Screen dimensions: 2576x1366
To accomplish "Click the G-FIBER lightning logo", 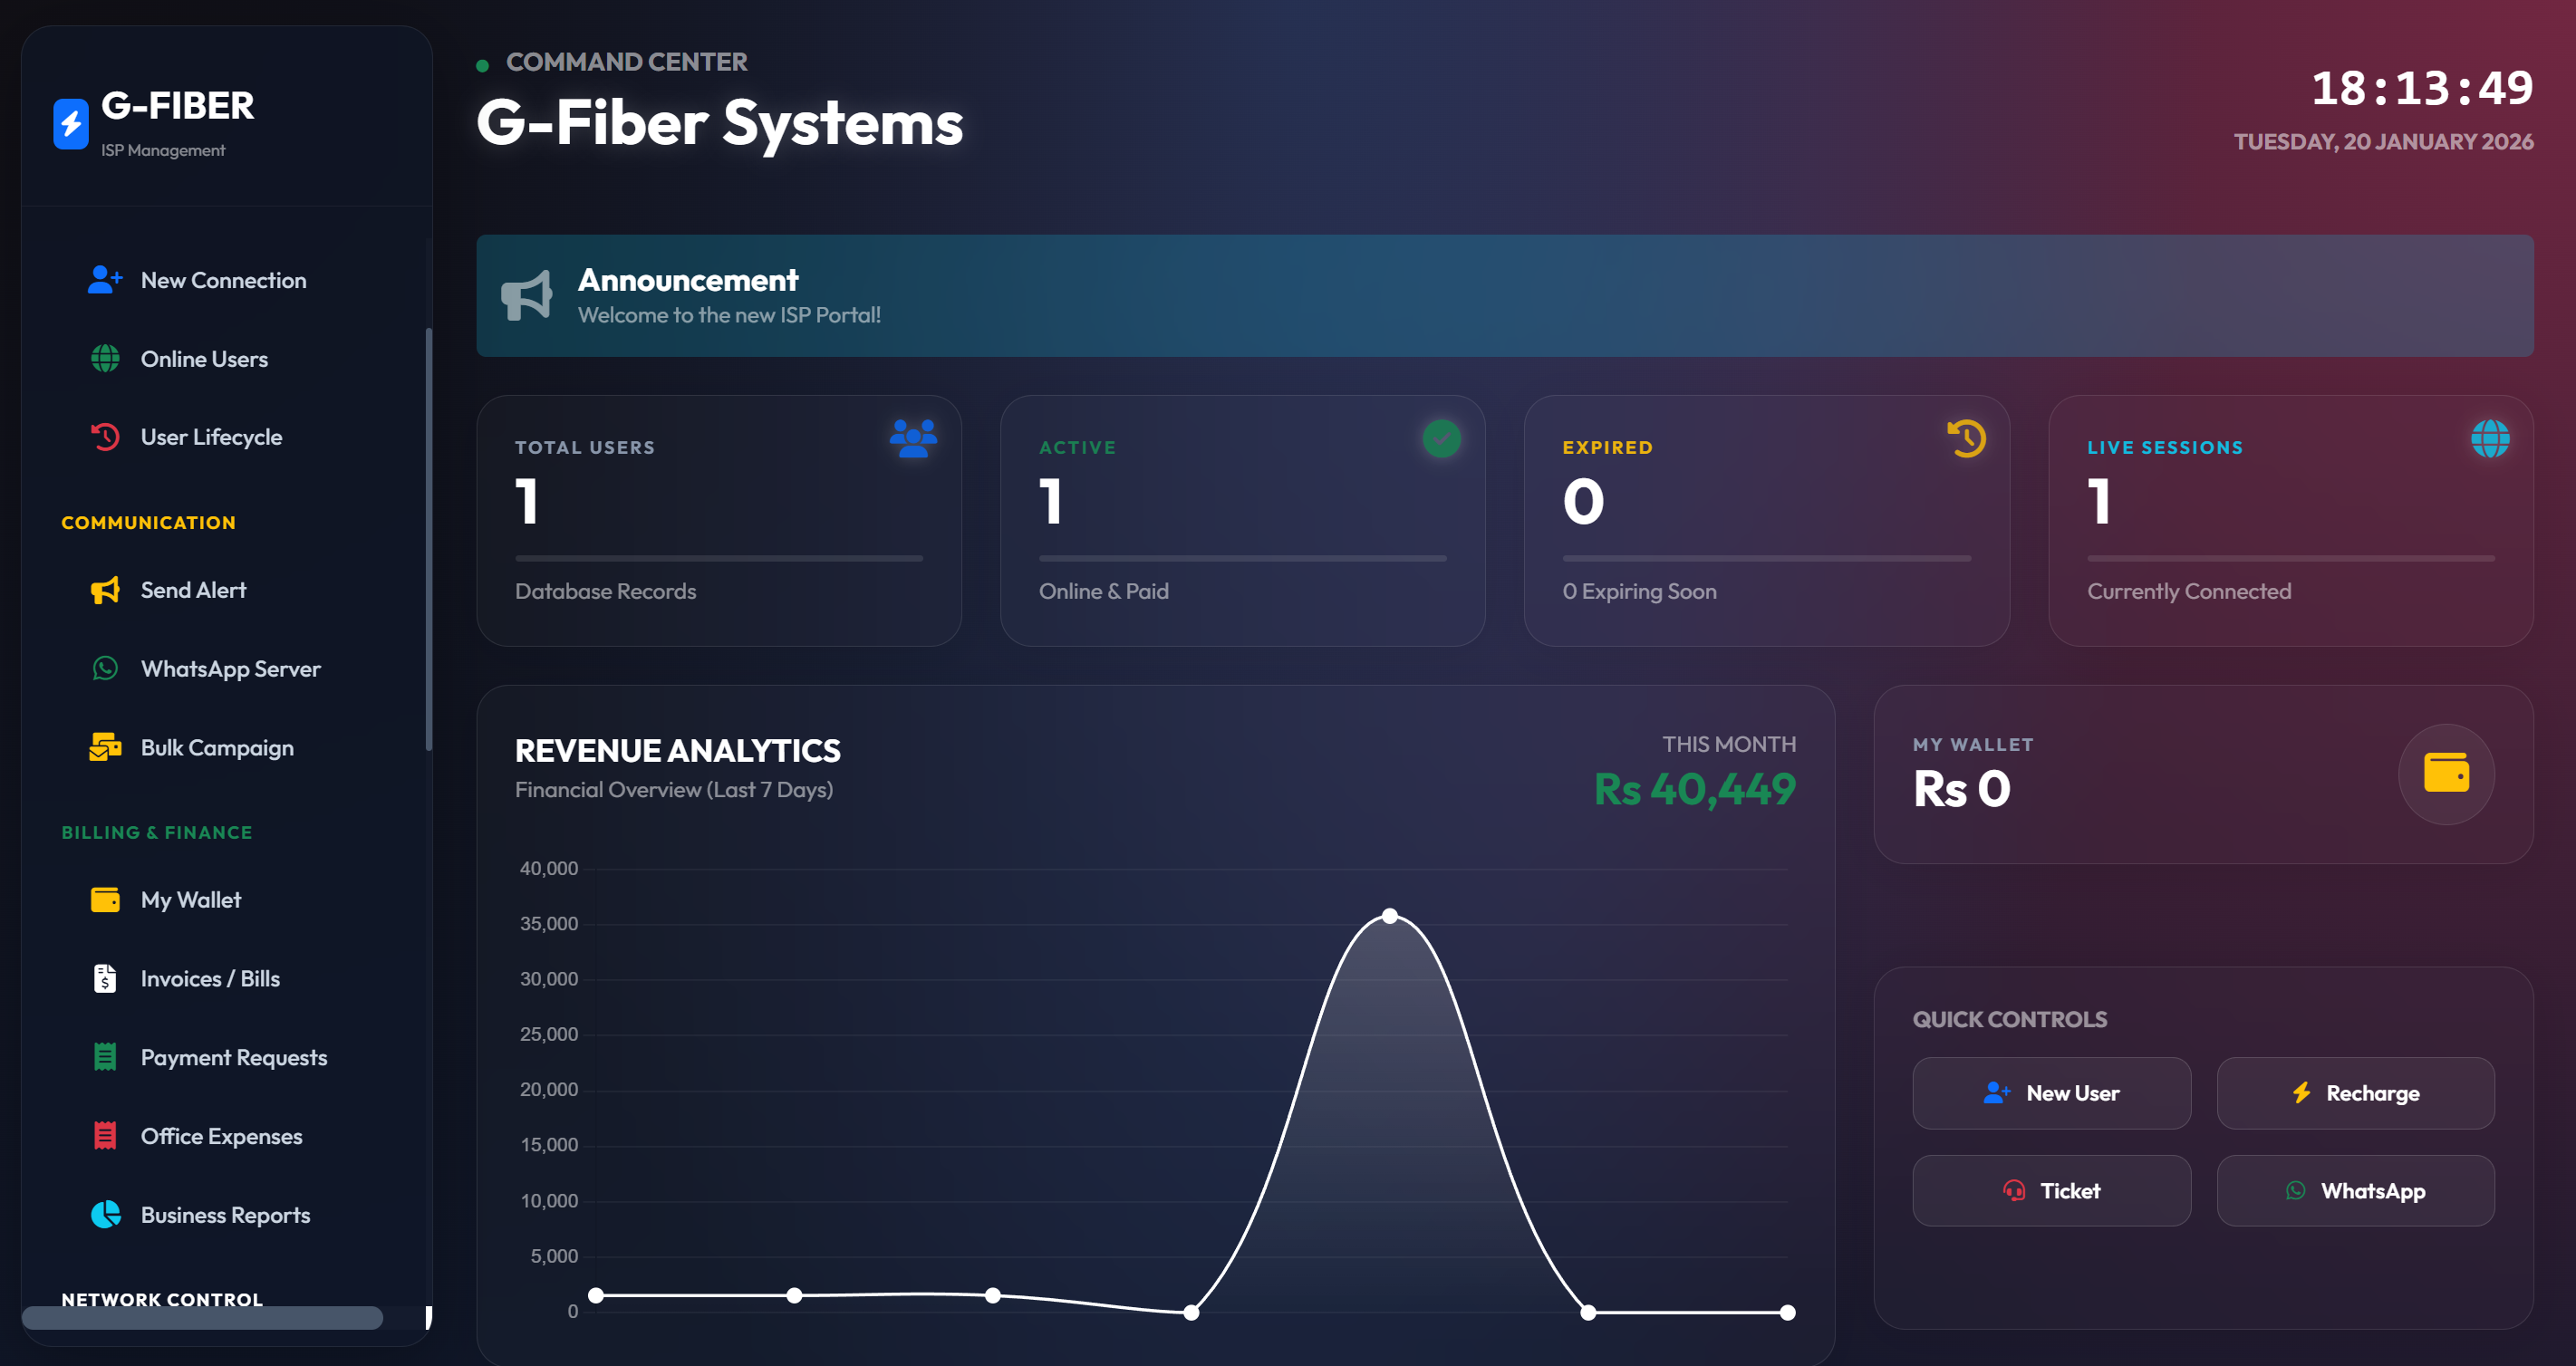I will pos(69,122).
